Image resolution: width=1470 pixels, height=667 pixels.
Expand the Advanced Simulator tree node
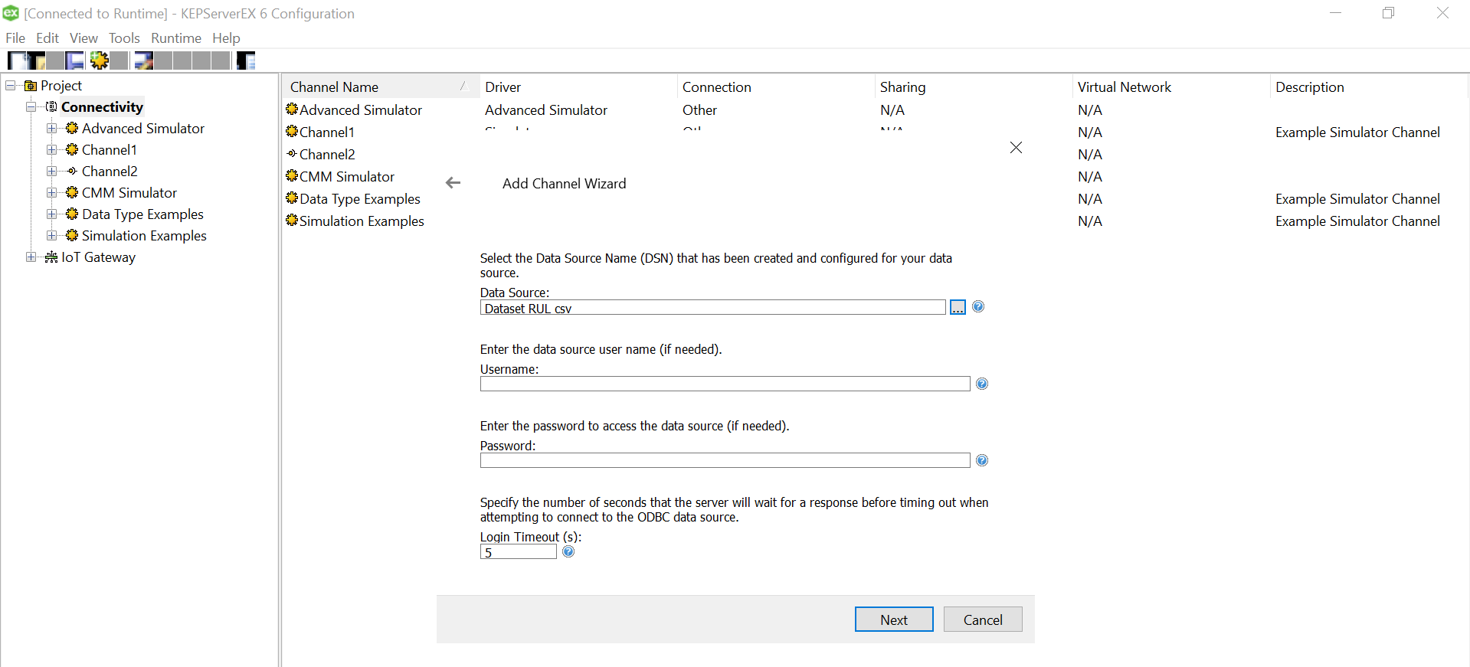click(x=51, y=129)
